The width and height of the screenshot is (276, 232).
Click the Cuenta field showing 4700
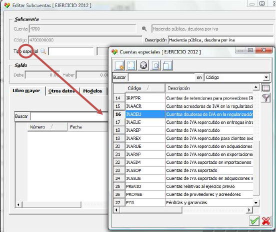click(x=82, y=28)
